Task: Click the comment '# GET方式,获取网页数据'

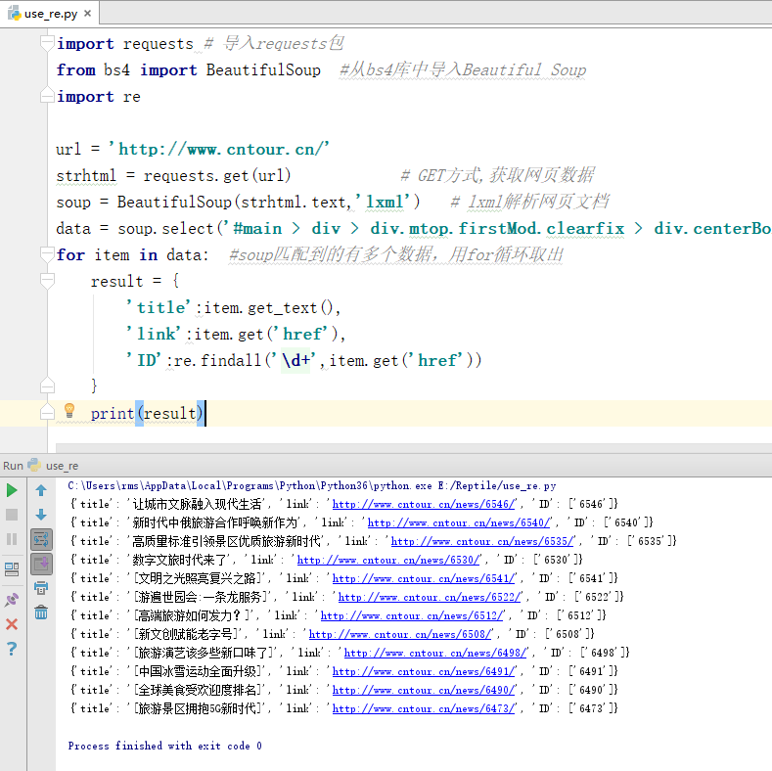Action: pos(497,175)
